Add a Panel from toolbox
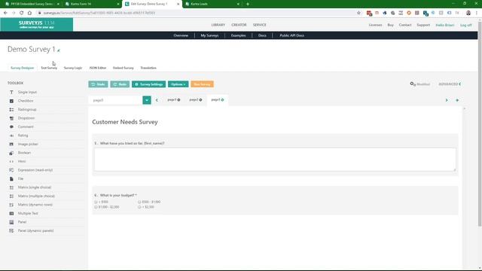482x271 pixels. tap(22, 222)
